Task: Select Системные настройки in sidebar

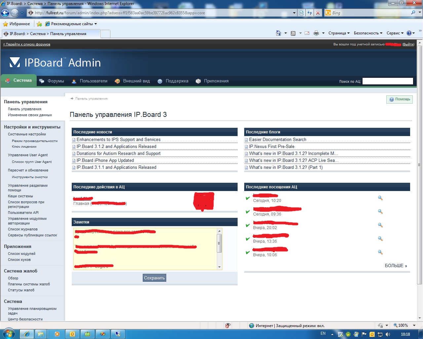Action: 27,134
